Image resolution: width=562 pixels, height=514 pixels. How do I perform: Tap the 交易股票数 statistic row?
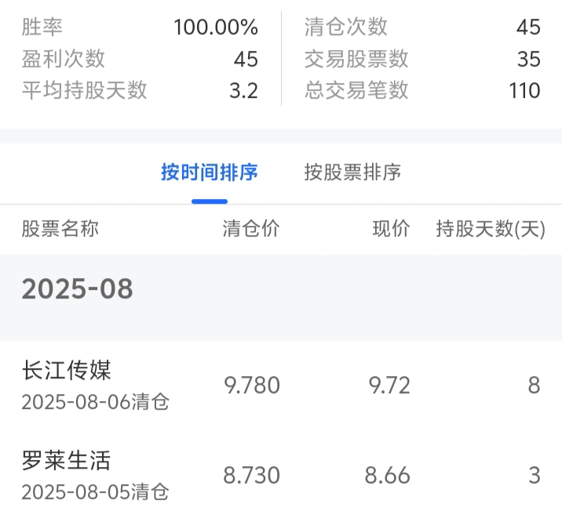[422, 59]
